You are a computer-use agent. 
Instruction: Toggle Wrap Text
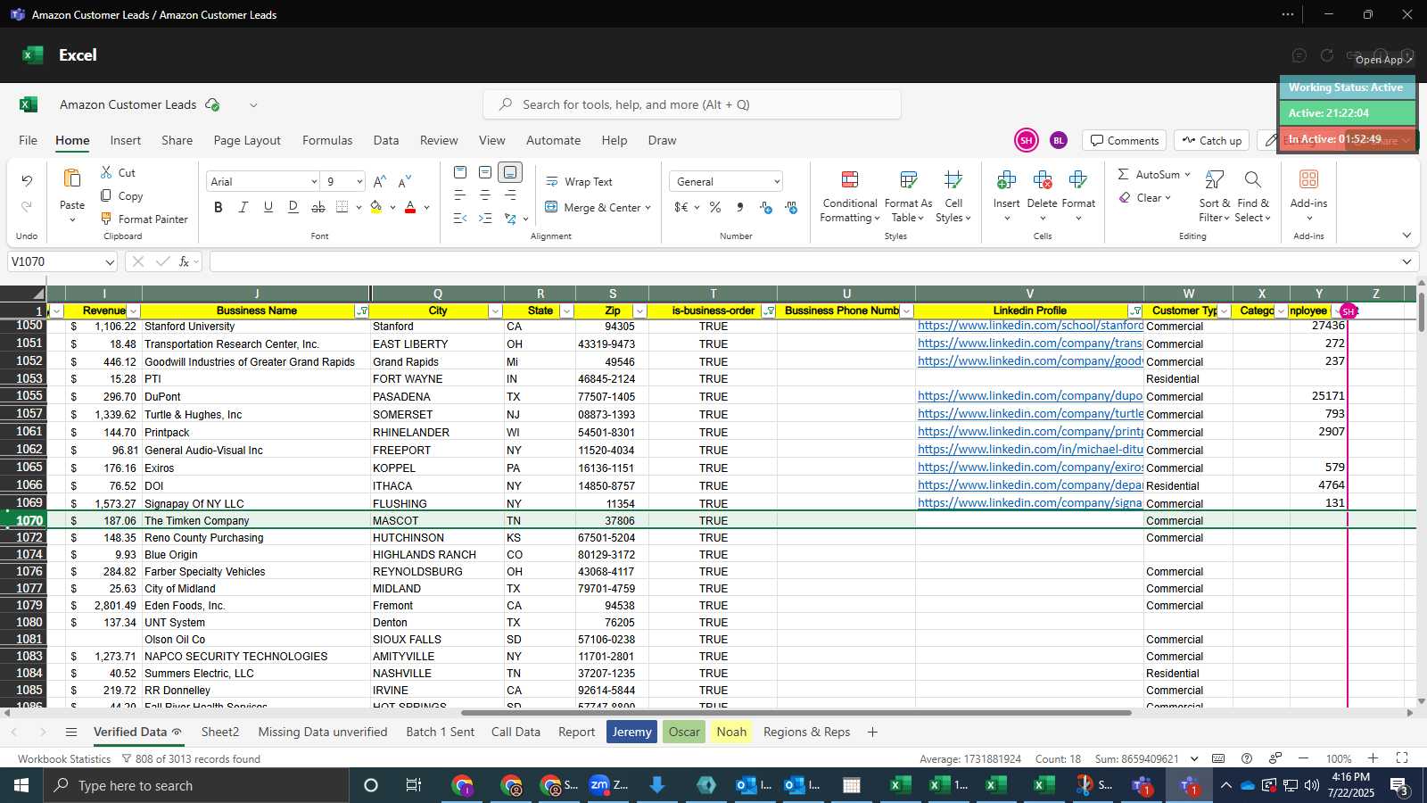579,181
